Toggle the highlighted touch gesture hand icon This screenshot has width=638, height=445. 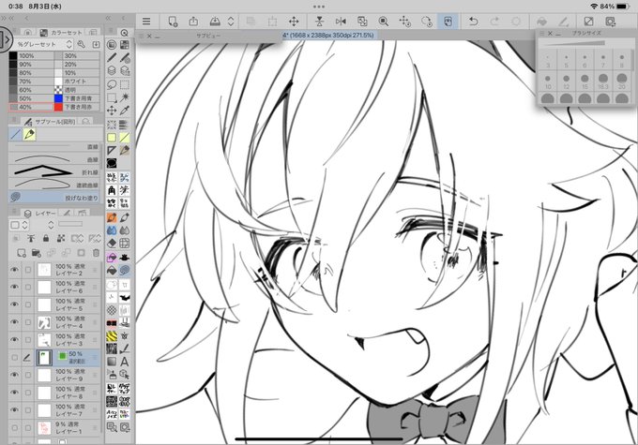coord(448,22)
